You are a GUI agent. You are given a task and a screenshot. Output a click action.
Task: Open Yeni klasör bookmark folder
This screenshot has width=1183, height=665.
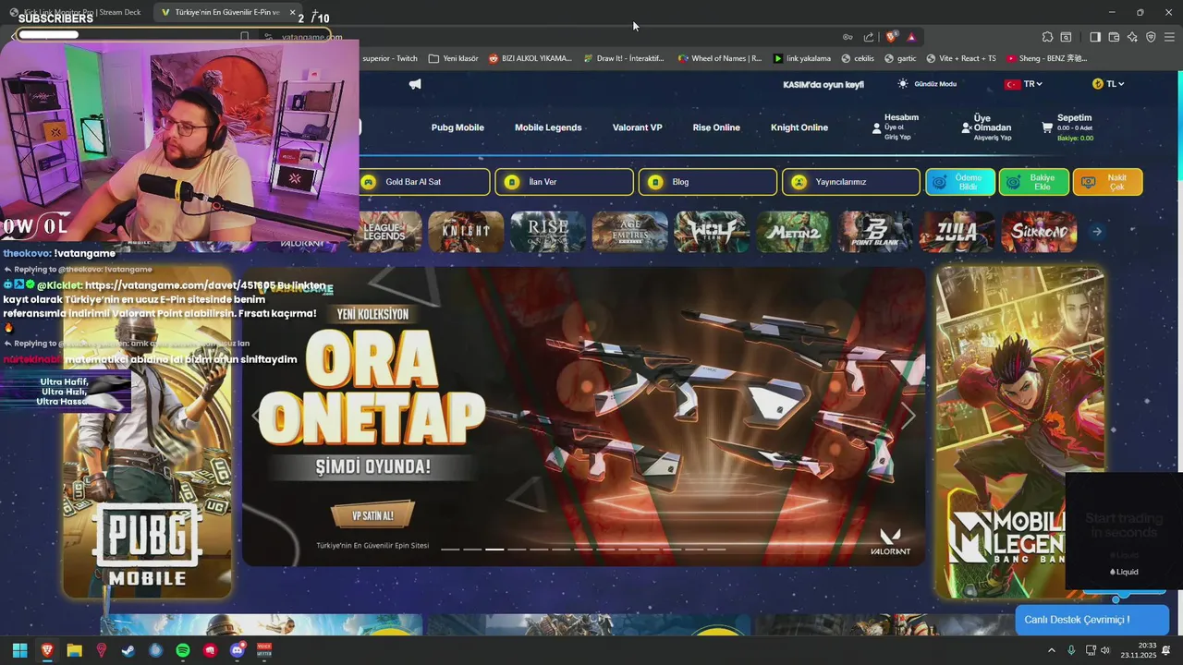[x=454, y=58]
